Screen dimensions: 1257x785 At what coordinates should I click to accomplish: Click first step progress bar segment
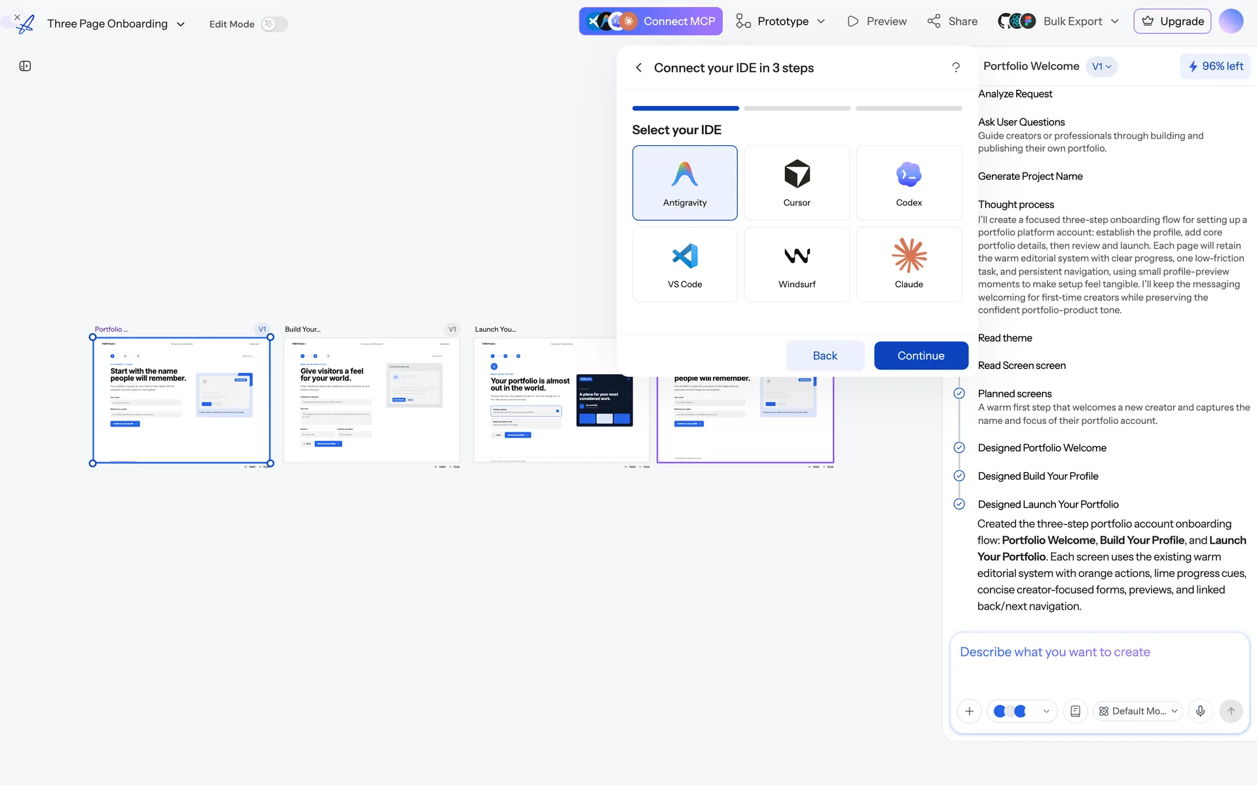click(x=685, y=108)
